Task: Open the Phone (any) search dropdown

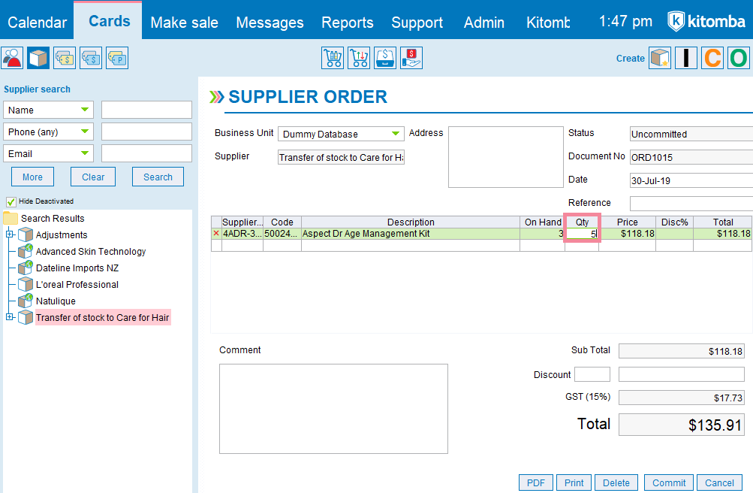Action: pyautogui.click(x=48, y=132)
